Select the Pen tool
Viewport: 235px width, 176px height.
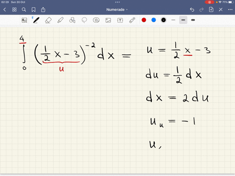pos(36,20)
